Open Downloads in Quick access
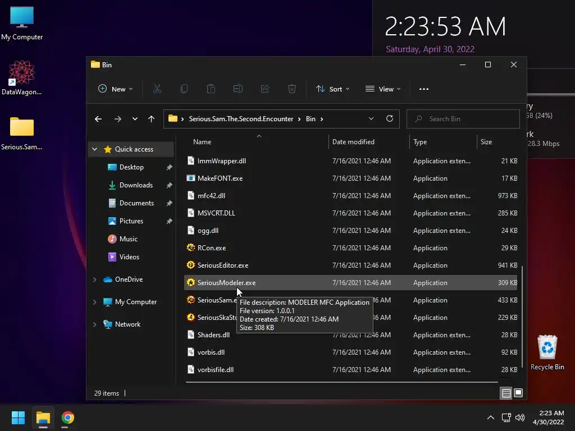 coord(136,185)
